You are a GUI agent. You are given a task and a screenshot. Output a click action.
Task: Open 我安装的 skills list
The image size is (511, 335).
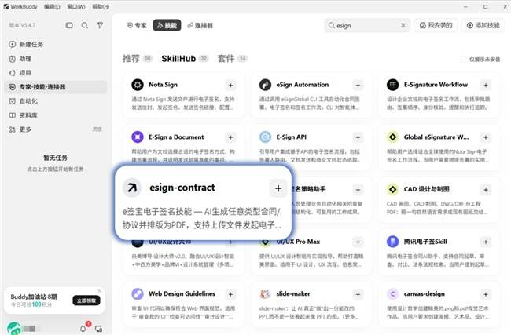(x=436, y=25)
